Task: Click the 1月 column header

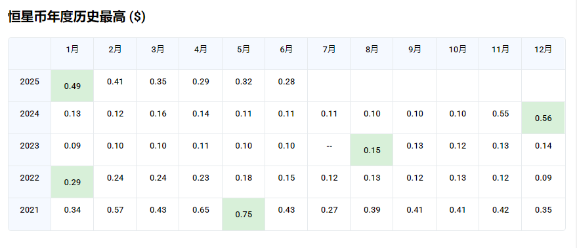Action: point(72,50)
